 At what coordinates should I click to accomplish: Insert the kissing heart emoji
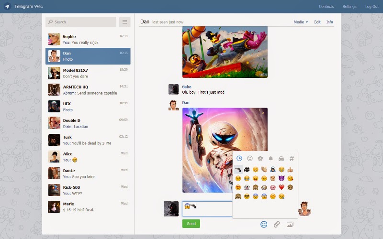290,178
